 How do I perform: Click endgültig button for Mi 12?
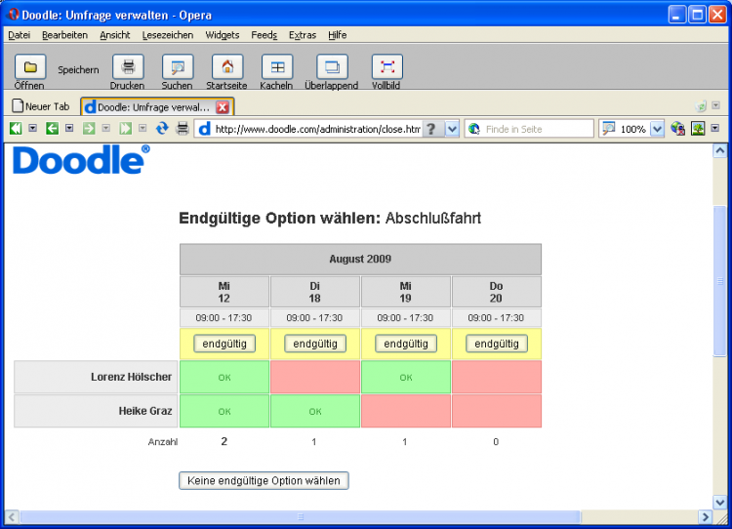[x=224, y=344]
